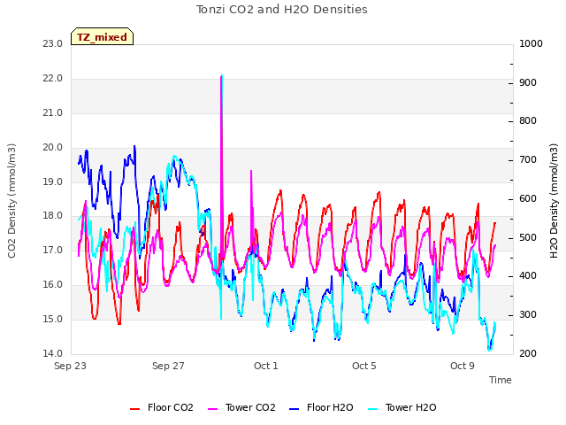Click the 21.0 left axis value
Screen dimensions: 566x425
[x=53, y=113]
